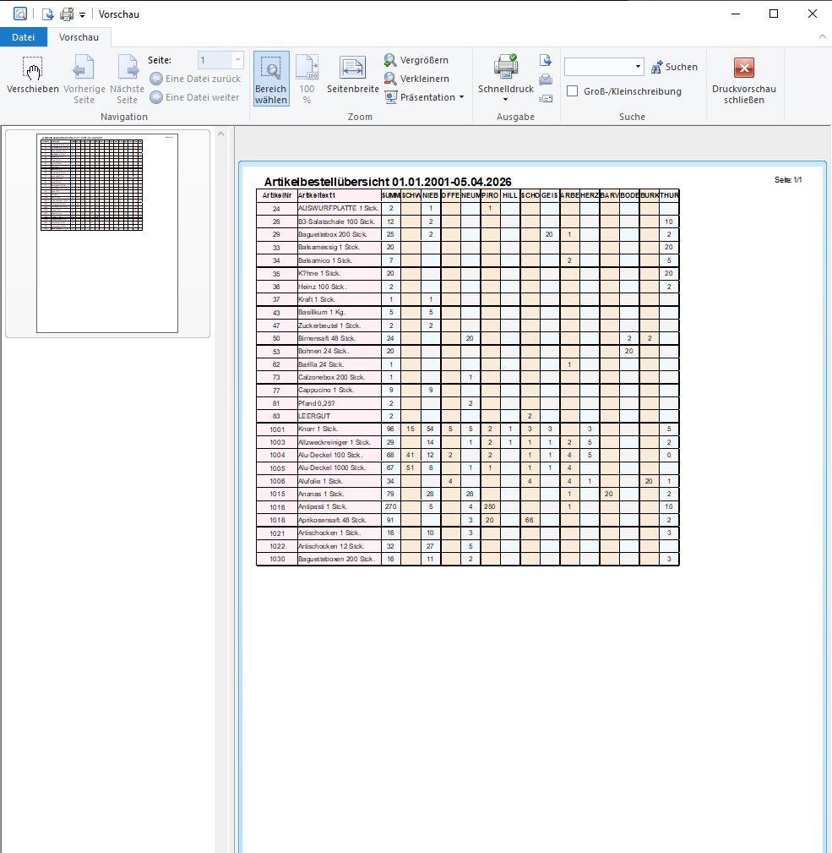
Task: Open the Datei tab
Action: click(x=24, y=37)
